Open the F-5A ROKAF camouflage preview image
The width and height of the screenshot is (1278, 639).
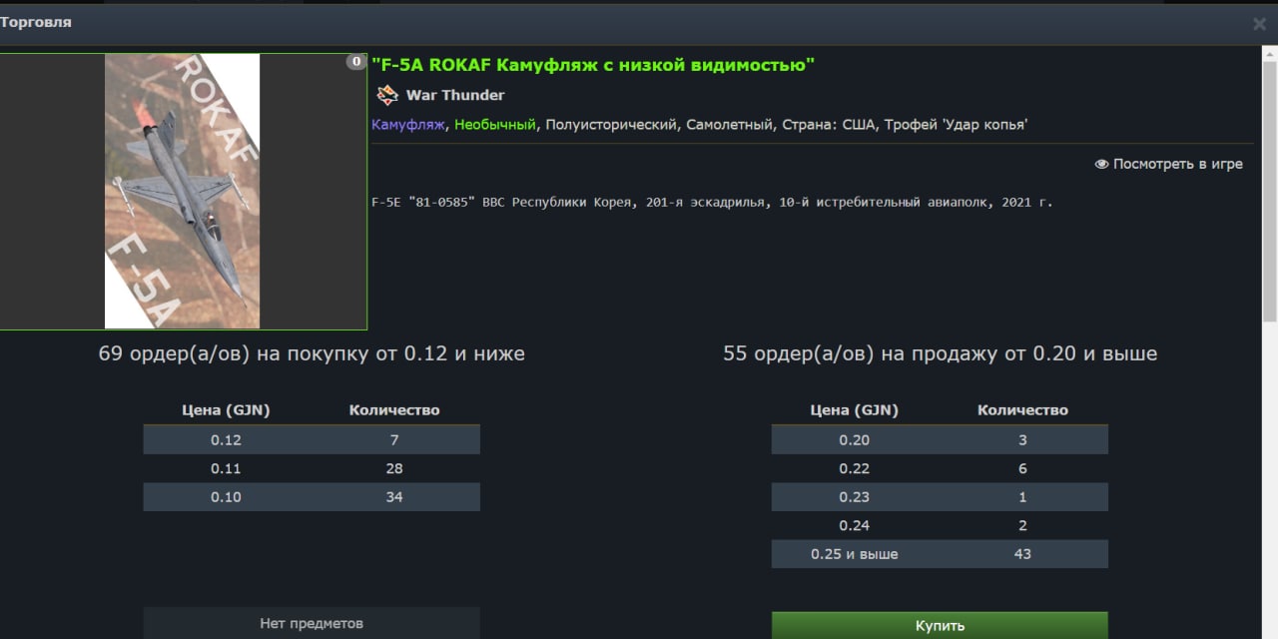[x=182, y=192]
